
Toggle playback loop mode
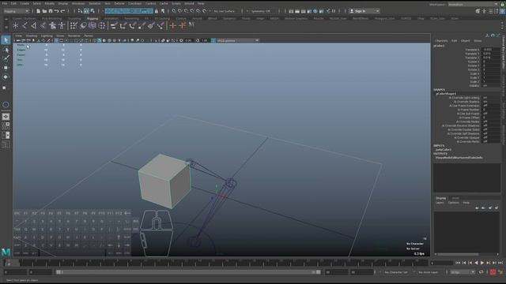[x=481, y=272]
